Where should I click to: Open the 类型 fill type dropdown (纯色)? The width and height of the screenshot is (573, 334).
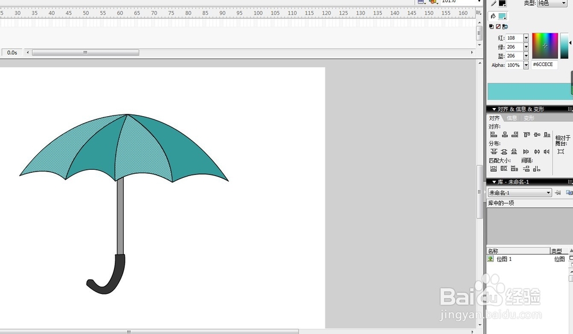point(552,3)
